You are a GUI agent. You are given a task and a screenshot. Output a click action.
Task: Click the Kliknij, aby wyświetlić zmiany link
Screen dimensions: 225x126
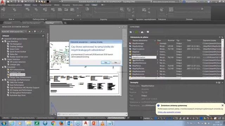tap(169, 112)
